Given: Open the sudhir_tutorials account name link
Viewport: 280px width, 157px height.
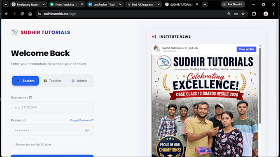Looking at the screenshot, I should [172, 48].
